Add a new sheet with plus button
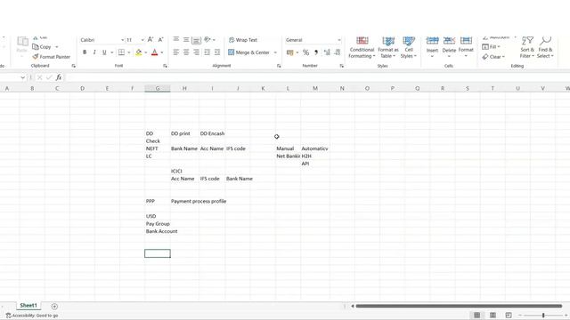 [54, 307]
